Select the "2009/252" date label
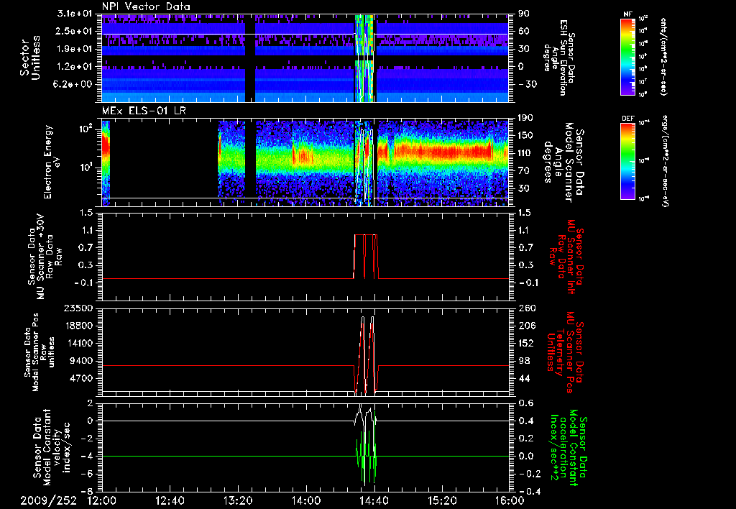The image size is (736, 509). [48, 500]
